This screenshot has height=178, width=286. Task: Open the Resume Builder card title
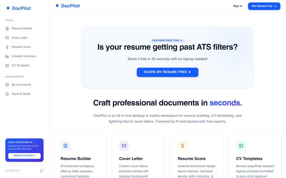[76, 158]
